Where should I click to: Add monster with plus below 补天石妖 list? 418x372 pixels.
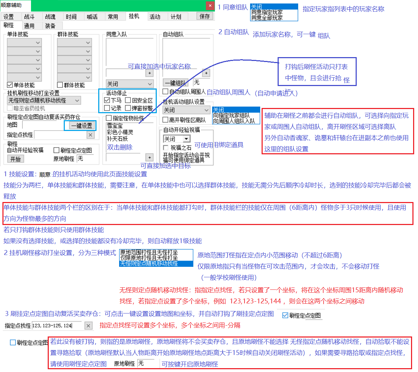[x=149, y=157]
